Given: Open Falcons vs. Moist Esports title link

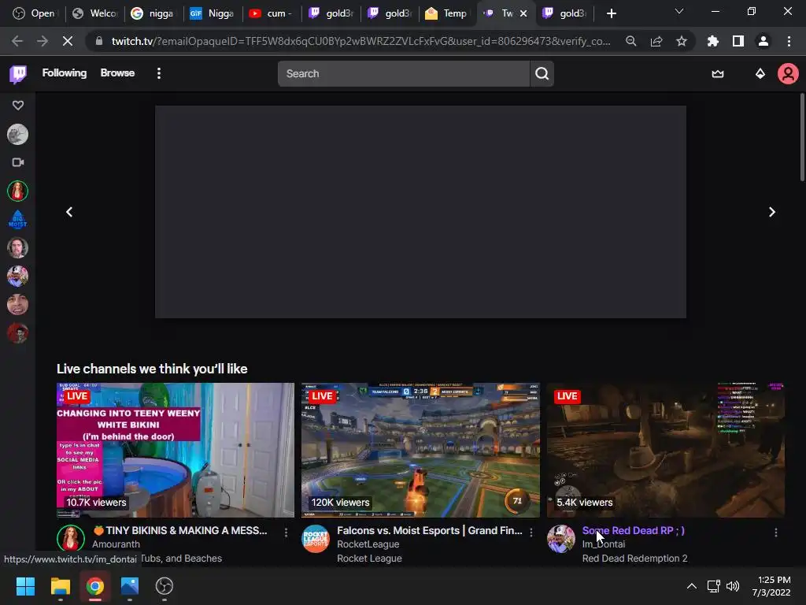Looking at the screenshot, I should click(429, 530).
